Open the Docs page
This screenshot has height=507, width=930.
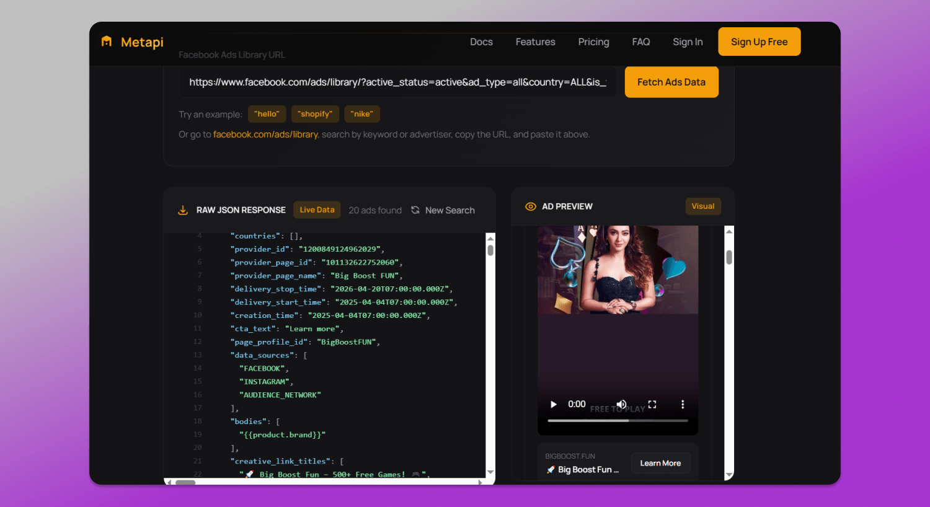point(481,42)
